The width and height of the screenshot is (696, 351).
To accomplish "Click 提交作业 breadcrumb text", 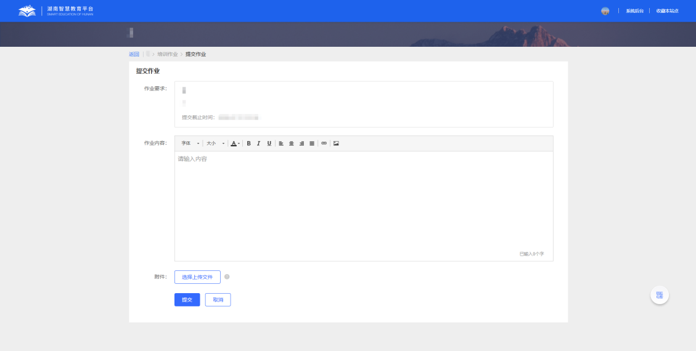I will click(x=196, y=55).
